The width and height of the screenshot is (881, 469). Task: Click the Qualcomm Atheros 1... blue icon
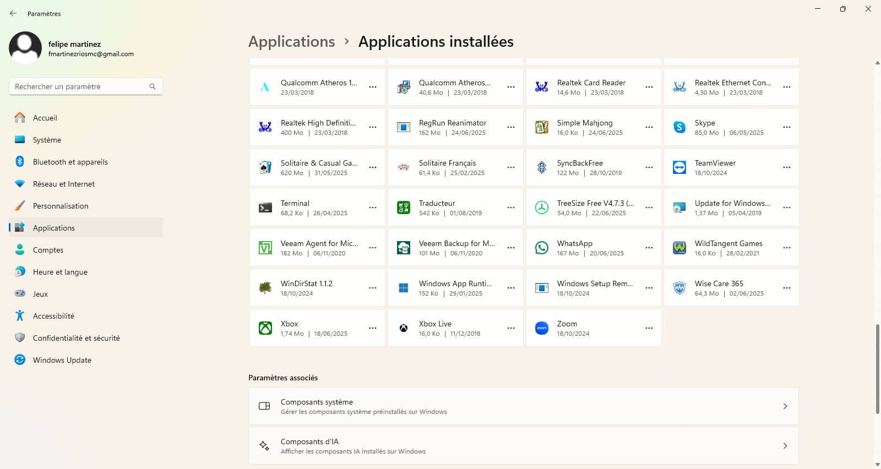[x=265, y=87]
